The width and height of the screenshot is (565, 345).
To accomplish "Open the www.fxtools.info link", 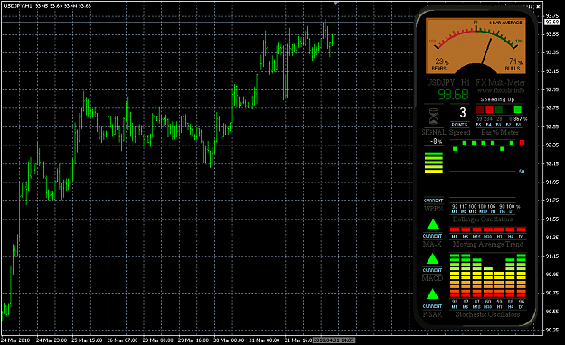I will tap(501, 90).
